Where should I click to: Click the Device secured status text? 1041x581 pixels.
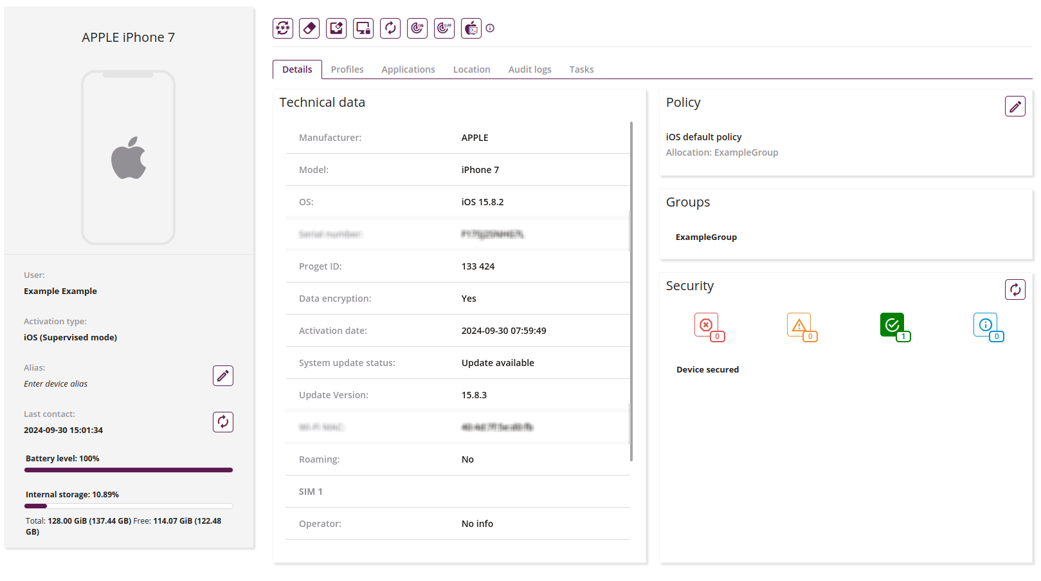click(707, 370)
